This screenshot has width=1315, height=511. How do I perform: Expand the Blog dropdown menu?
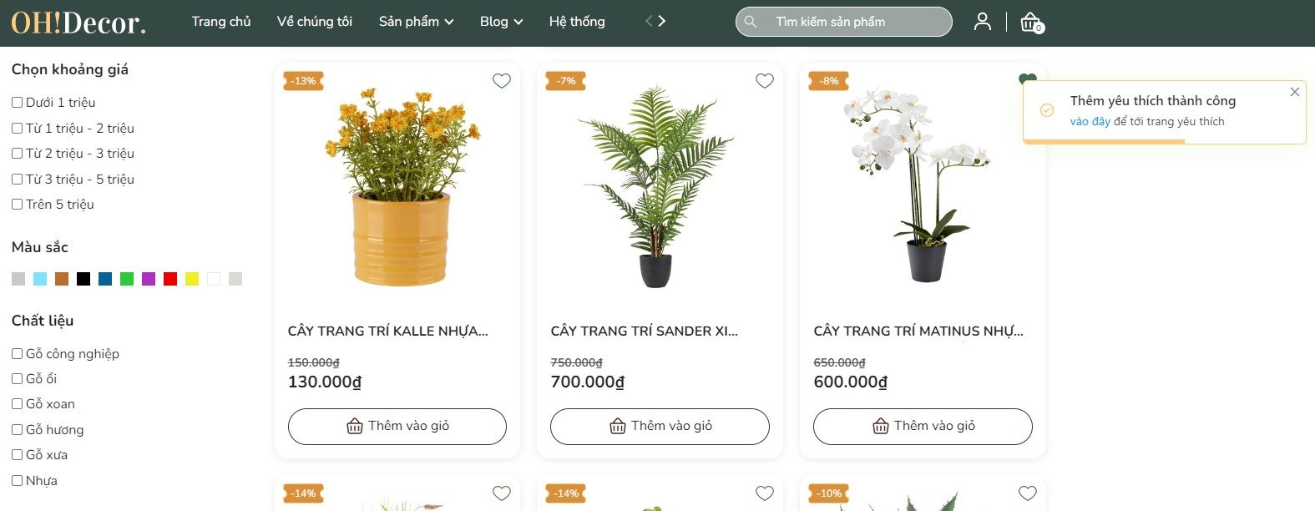click(501, 22)
